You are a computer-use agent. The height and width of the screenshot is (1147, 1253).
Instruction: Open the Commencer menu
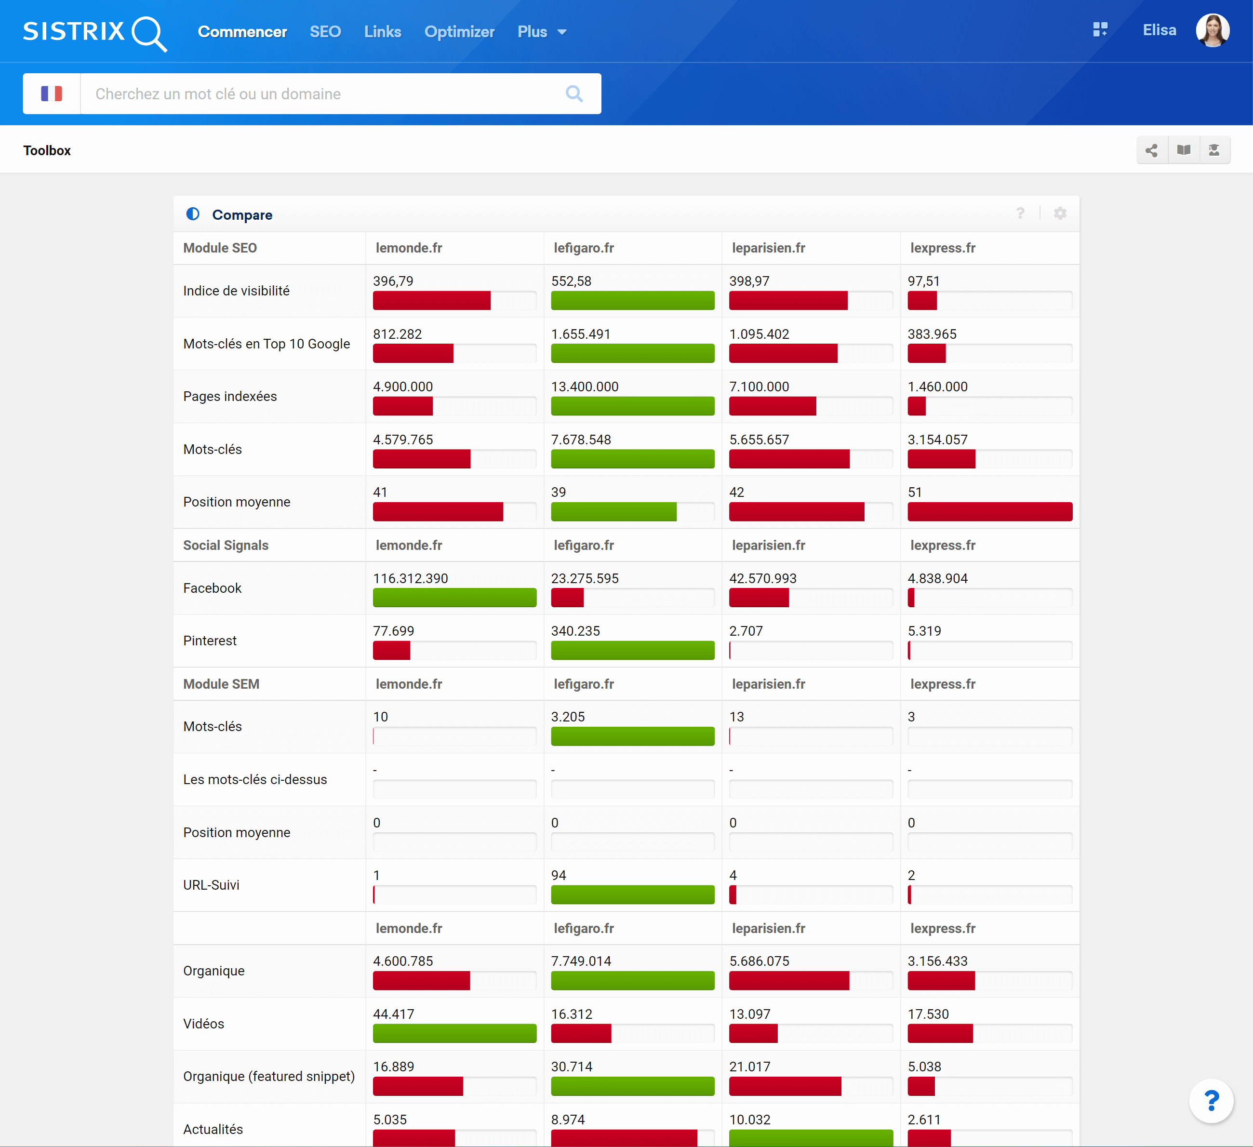point(242,32)
